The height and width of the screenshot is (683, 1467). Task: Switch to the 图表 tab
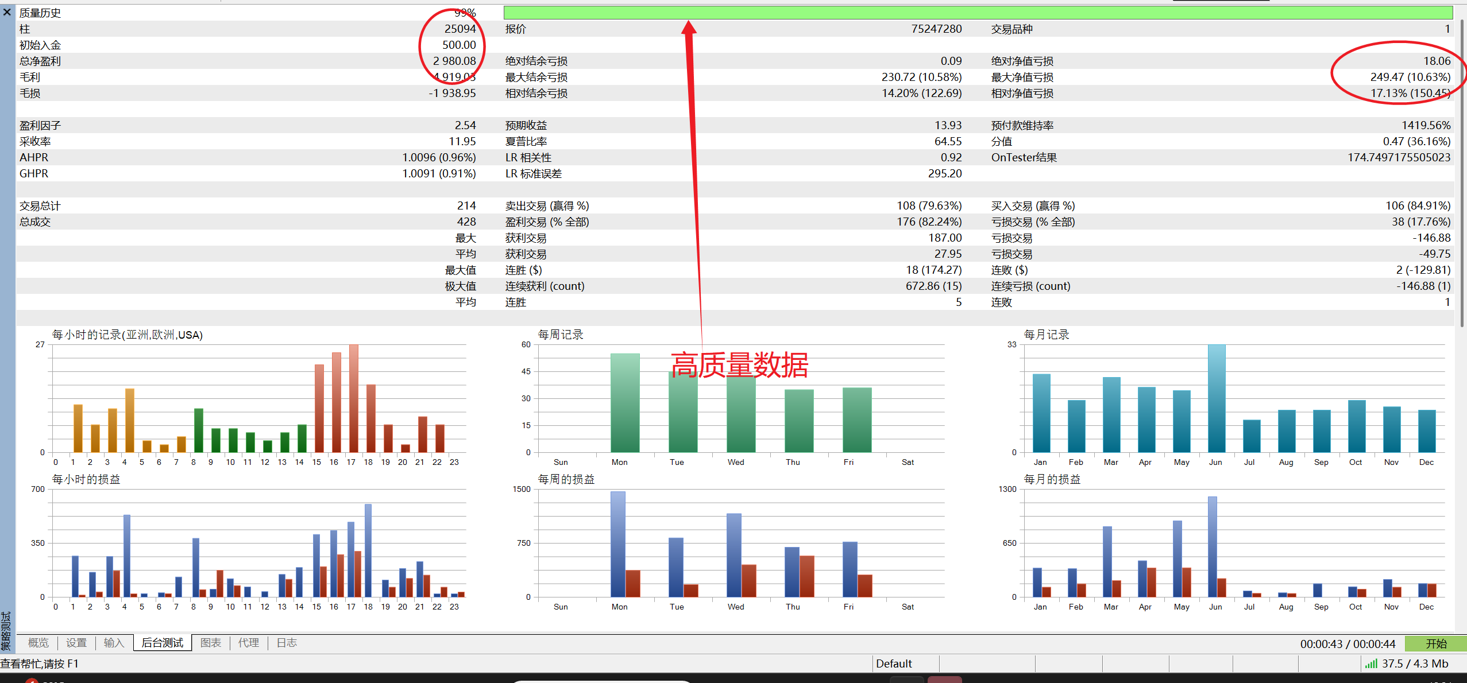click(x=211, y=643)
